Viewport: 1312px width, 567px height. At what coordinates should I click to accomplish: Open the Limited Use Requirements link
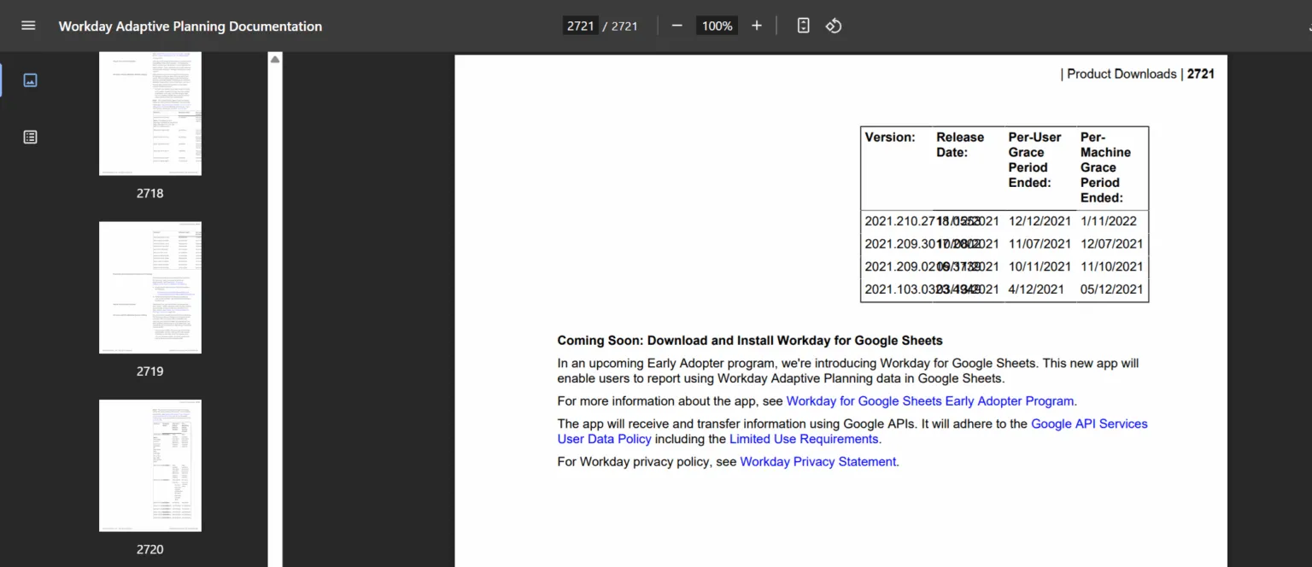click(x=803, y=439)
